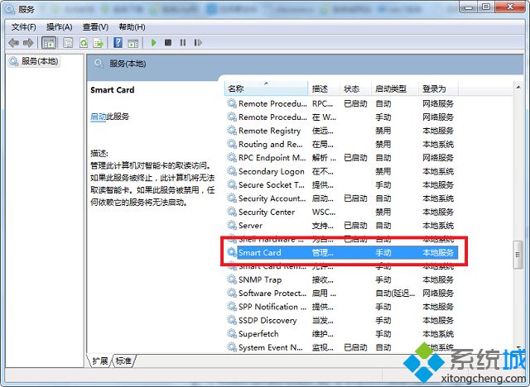The image size is (530, 387).
Task: Click gear icon of Remote Registry row
Action: click(232, 130)
